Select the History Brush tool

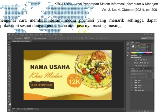[x=9, y=70]
